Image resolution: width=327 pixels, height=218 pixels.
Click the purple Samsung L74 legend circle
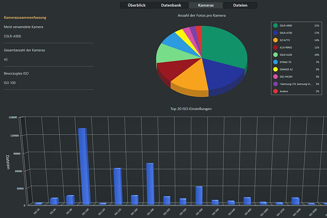[275, 84]
